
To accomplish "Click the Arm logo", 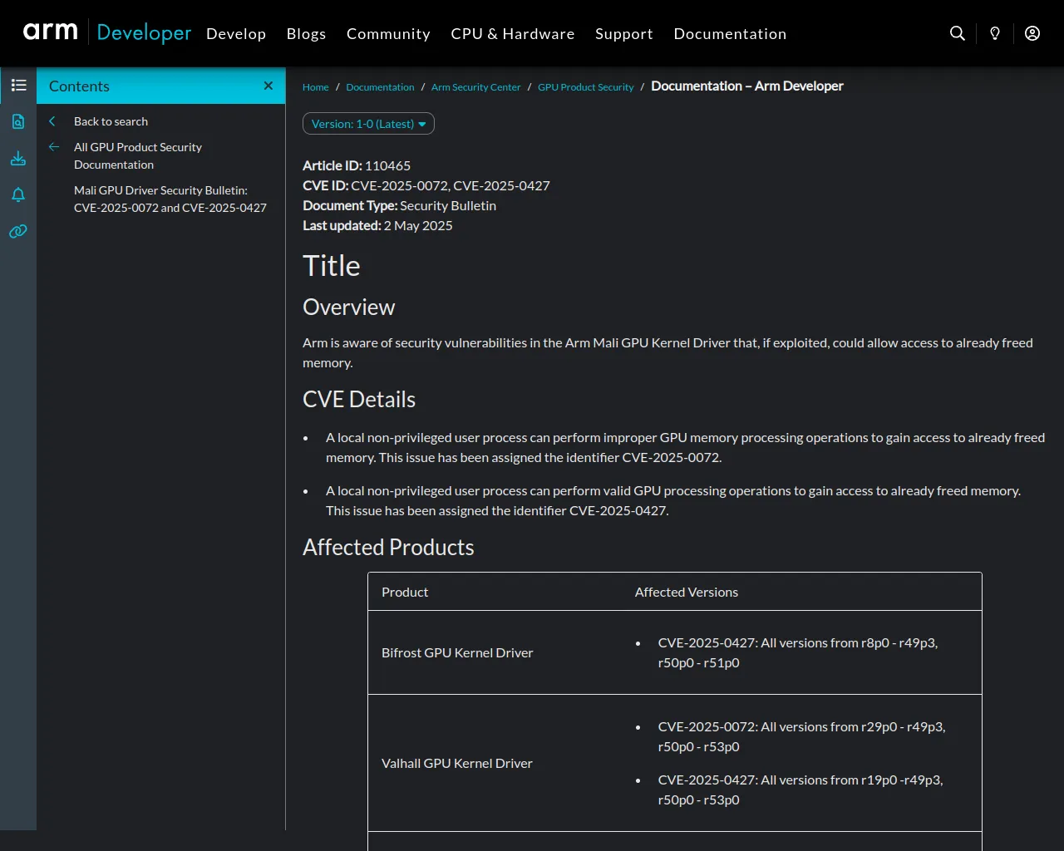I will click(51, 32).
